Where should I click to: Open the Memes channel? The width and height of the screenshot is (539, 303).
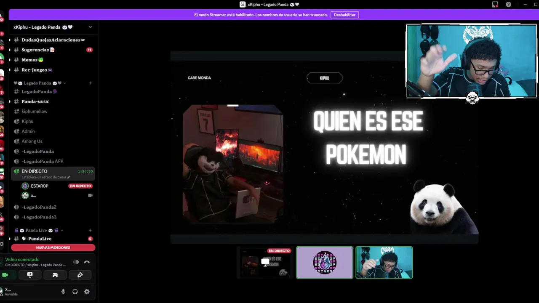(53, 60)
